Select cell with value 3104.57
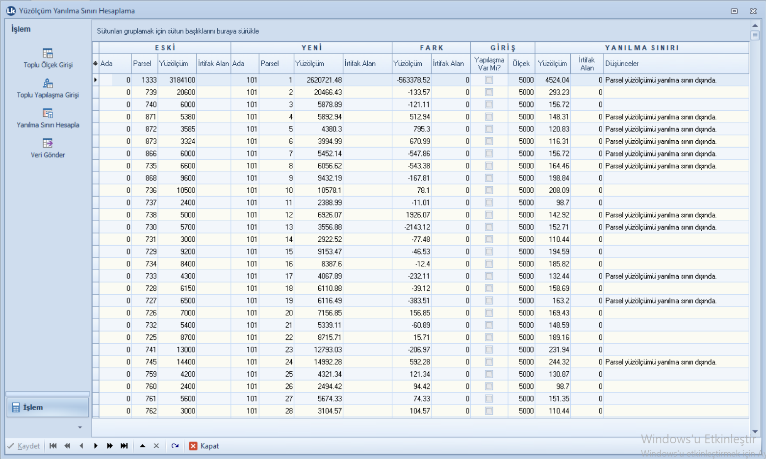This screenshot has height=459, width=766. pos(318,411)
